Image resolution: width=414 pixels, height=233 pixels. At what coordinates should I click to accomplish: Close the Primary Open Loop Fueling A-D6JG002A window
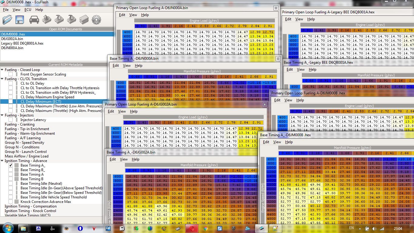point(264,104)
